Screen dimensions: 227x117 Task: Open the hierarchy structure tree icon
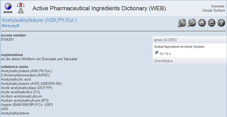point(202,23)
